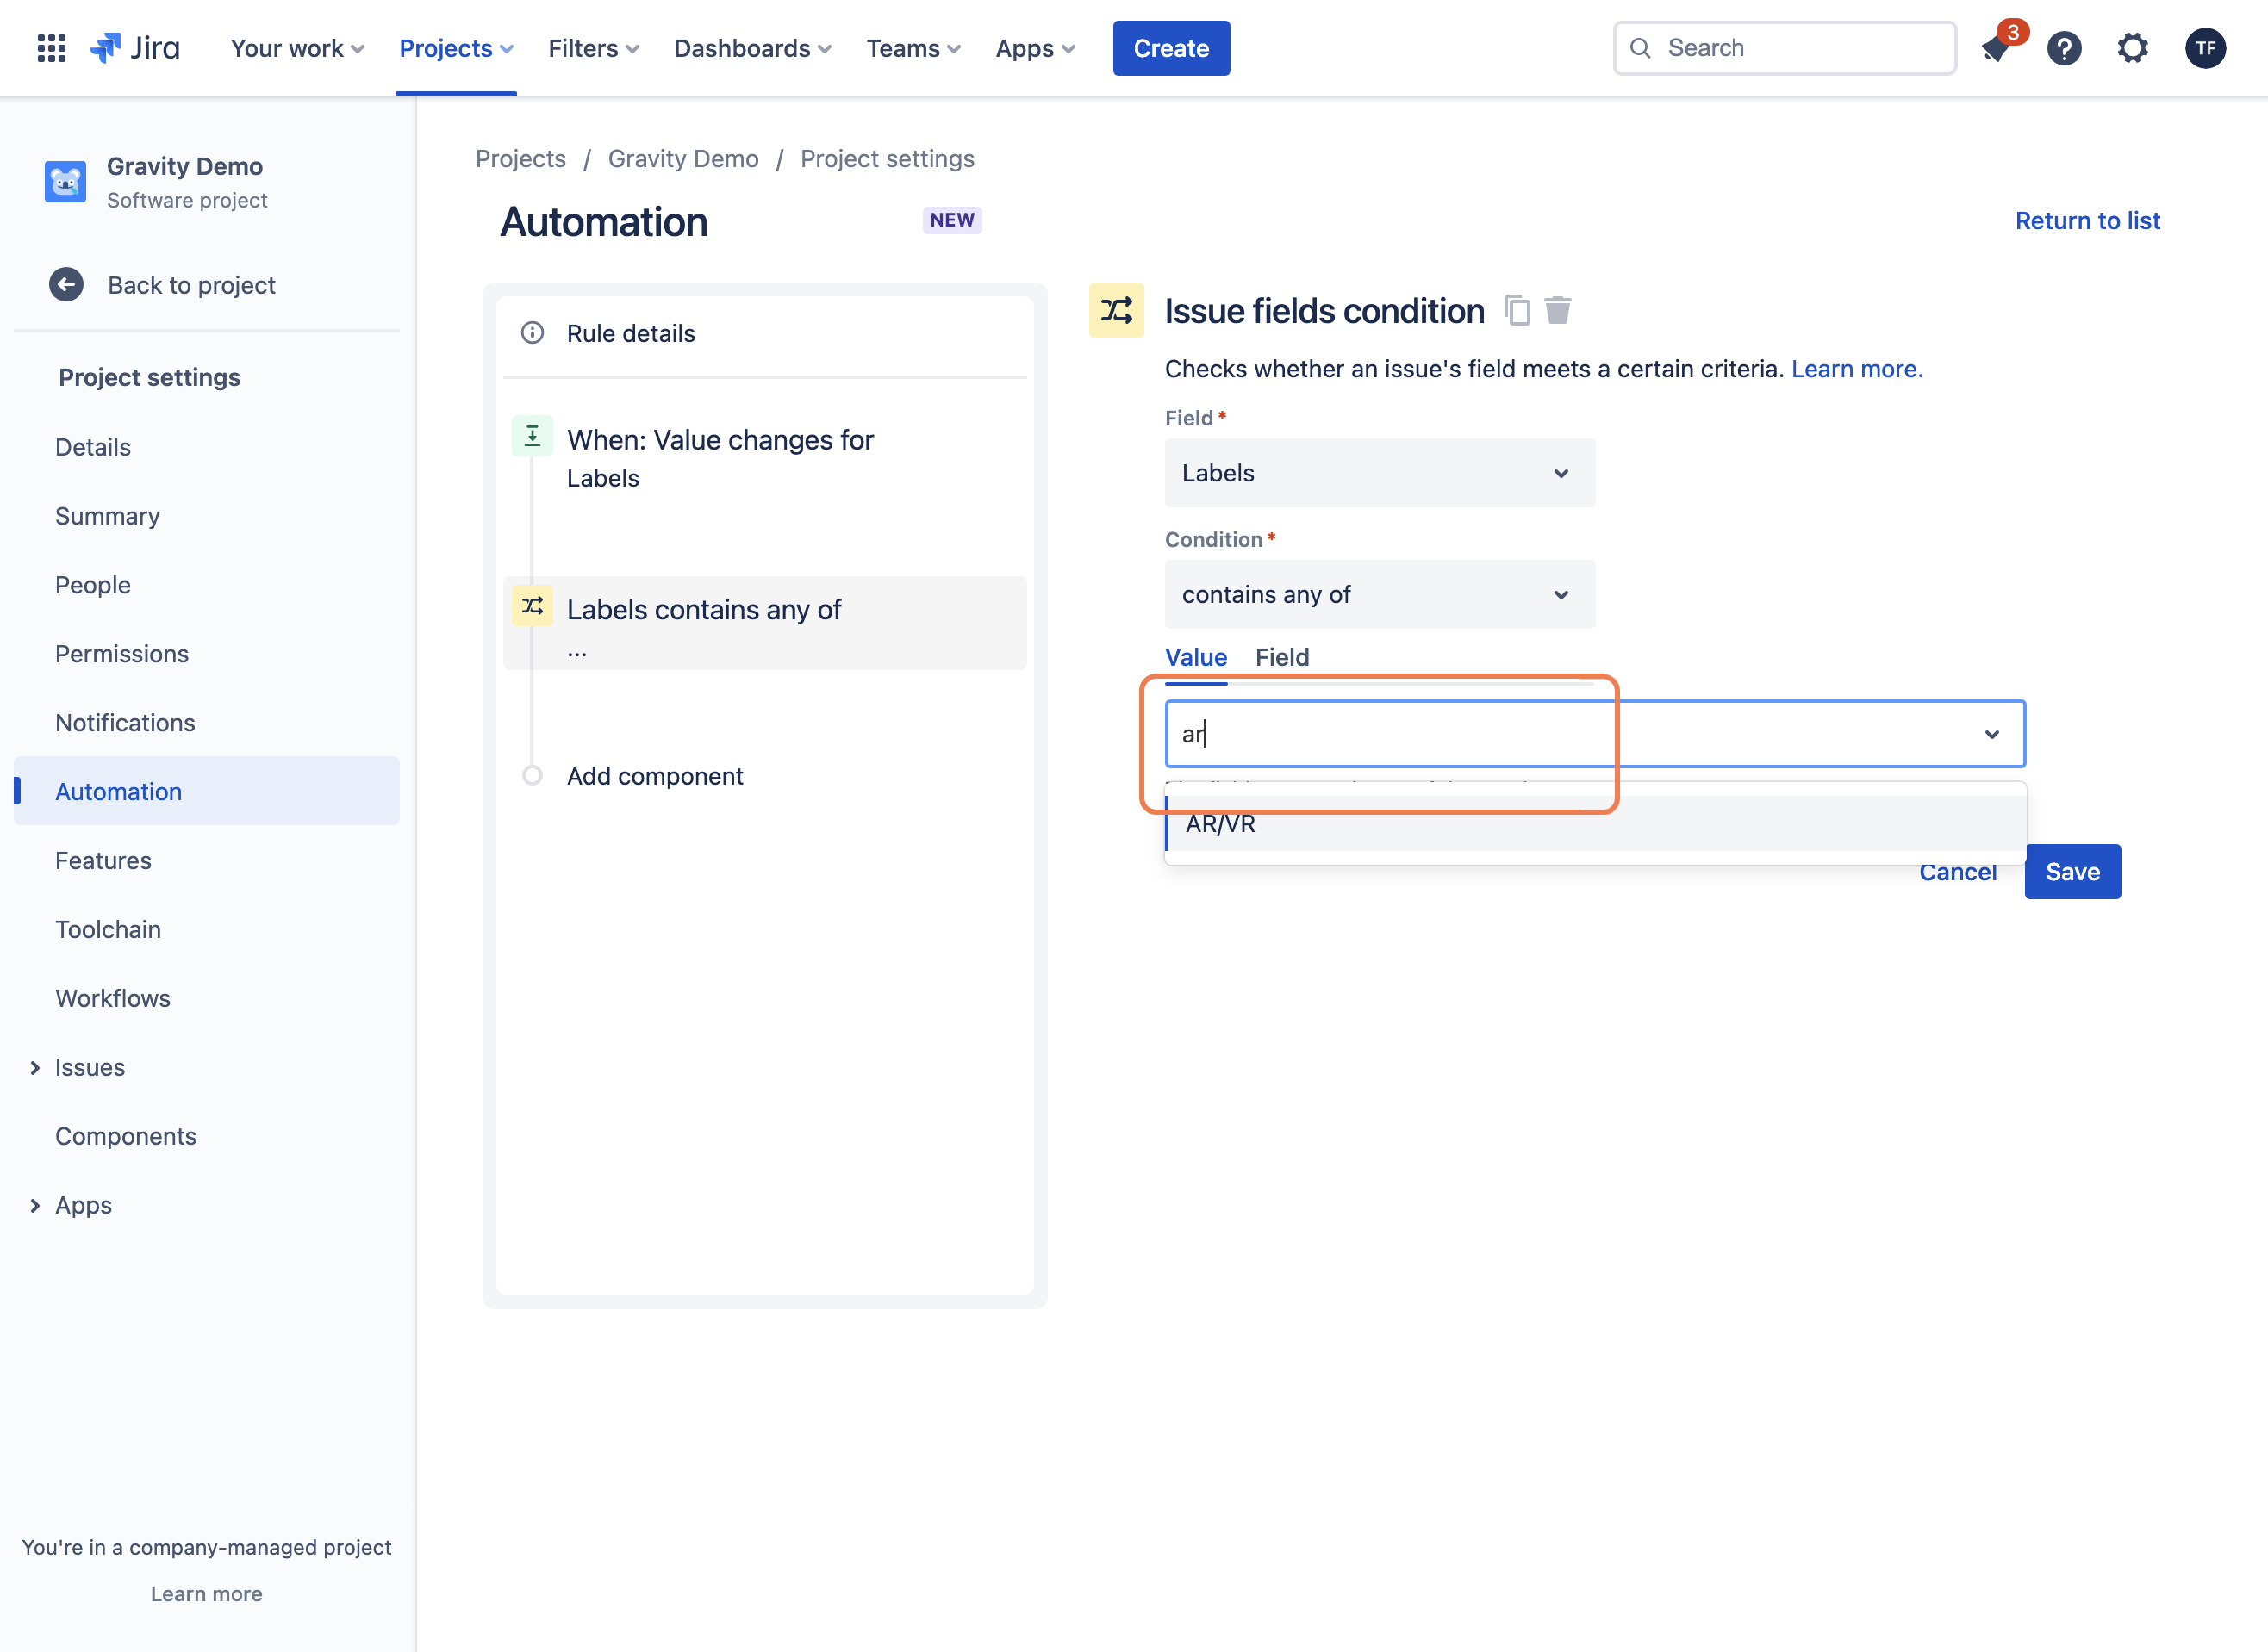
Task: Open notifications bell with 3 badge
Action: pos(1997,47)
